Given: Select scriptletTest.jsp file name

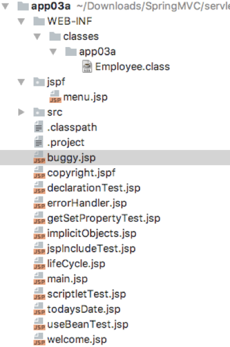Looking at the screenshot, I should pos(86,294).
